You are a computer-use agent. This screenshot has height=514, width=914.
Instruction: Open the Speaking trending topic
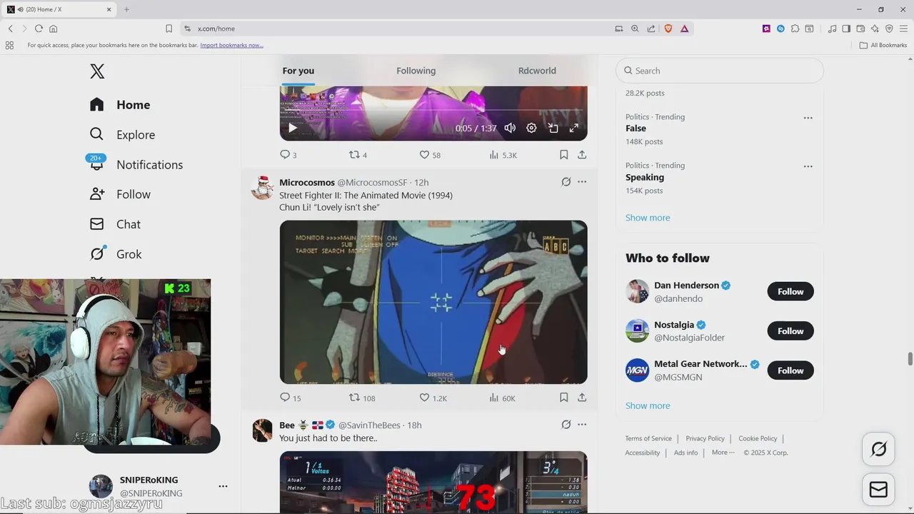coord(645,178)
